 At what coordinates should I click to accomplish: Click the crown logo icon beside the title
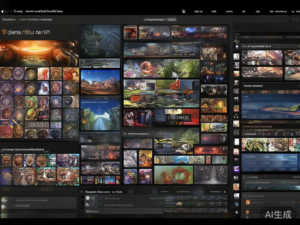(4, 32)
